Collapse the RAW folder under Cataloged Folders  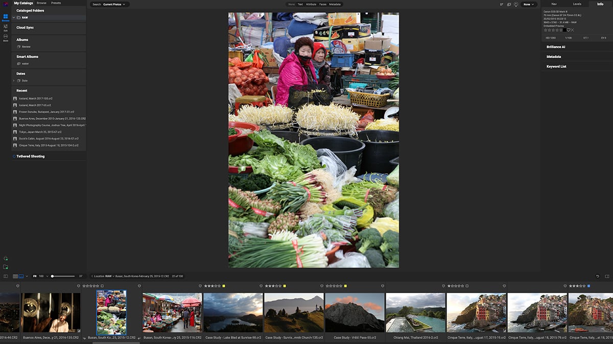click(x=13, y=17)
